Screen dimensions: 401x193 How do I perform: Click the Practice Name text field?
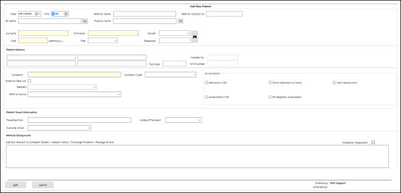(145, 21)
